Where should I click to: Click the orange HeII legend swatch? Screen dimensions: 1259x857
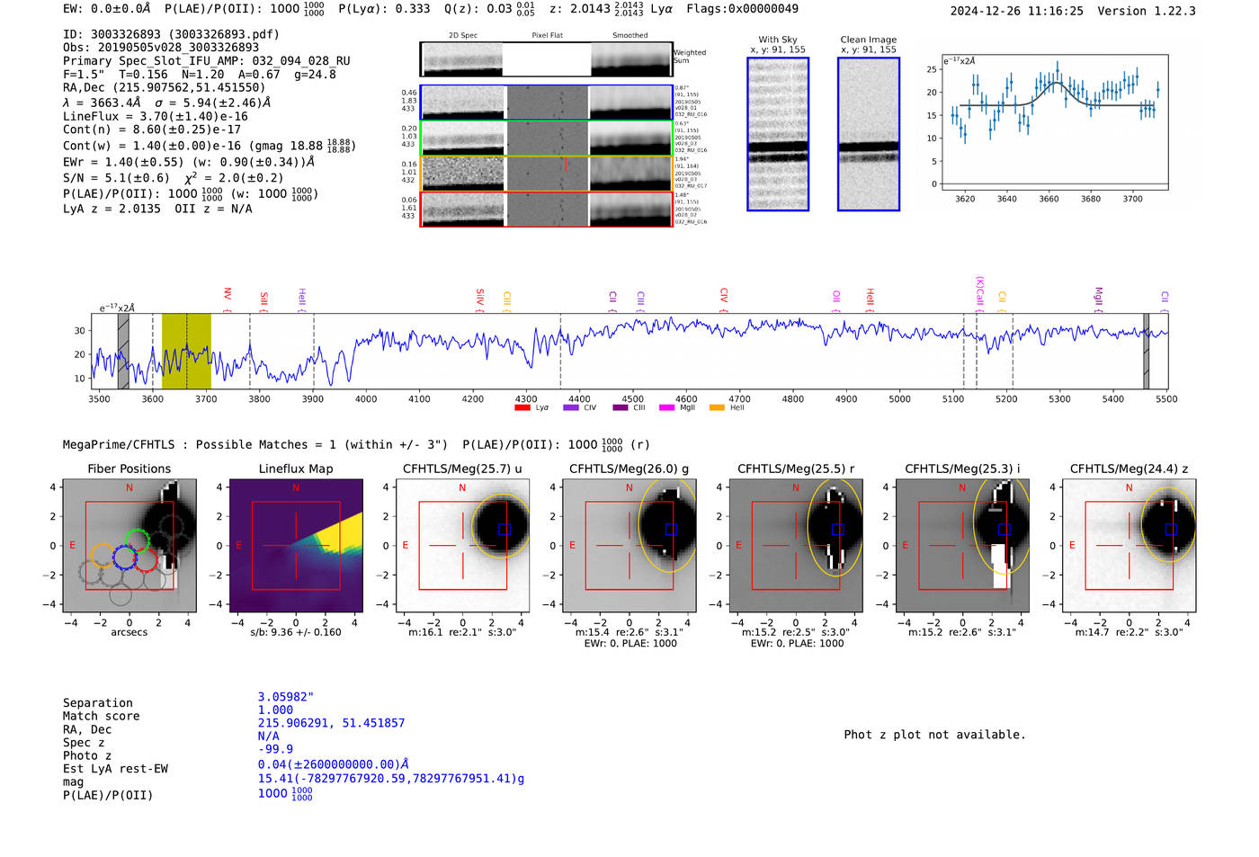pyautogui.click(x=717, y=407)
